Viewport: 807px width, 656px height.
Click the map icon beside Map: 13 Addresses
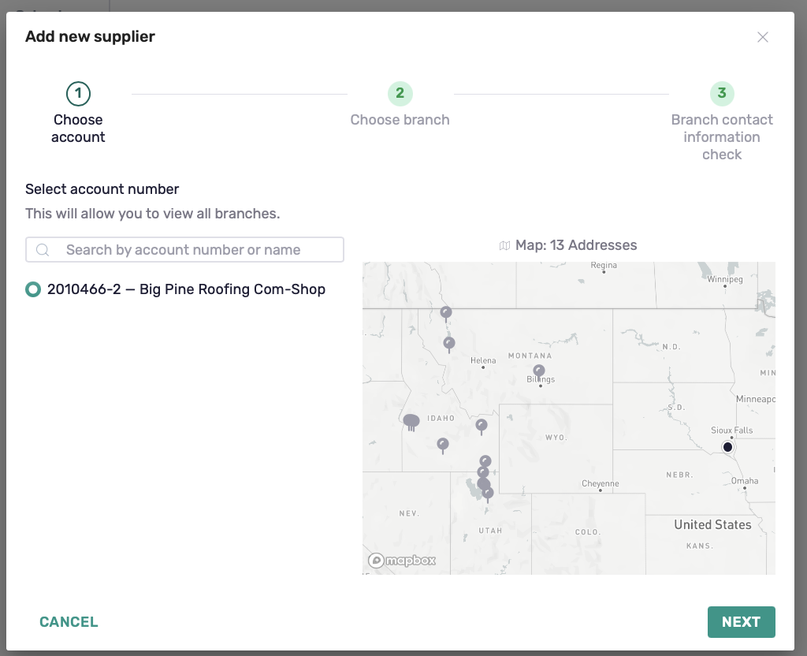[x=504, y=246]
